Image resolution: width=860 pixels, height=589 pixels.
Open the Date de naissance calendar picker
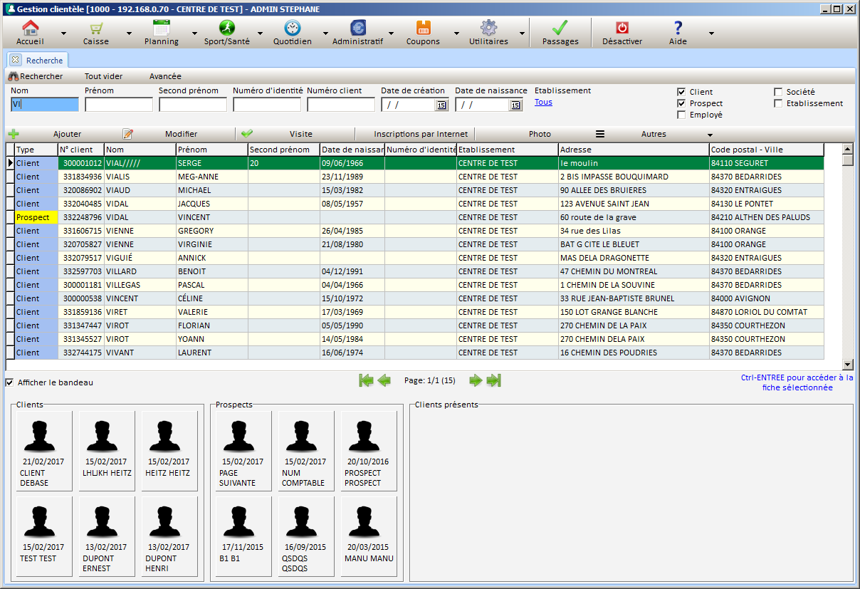(515, 105)
